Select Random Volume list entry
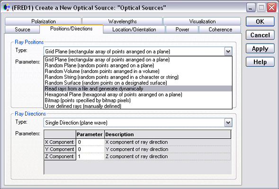The image size is (279, 189). pyautogui.click(x=138, y=71)
